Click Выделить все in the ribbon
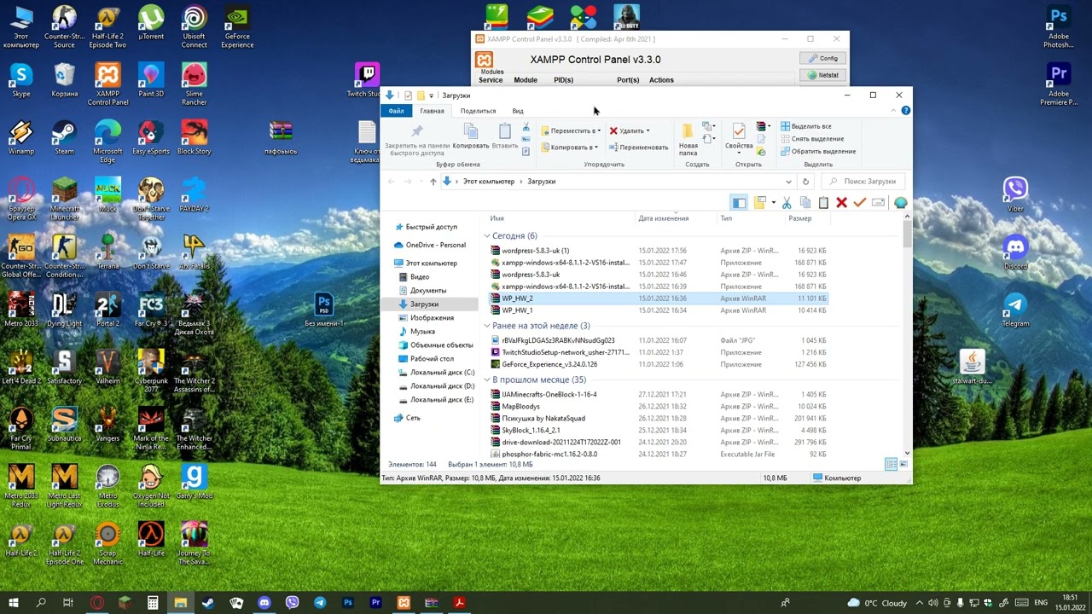 tap(804, 126)
